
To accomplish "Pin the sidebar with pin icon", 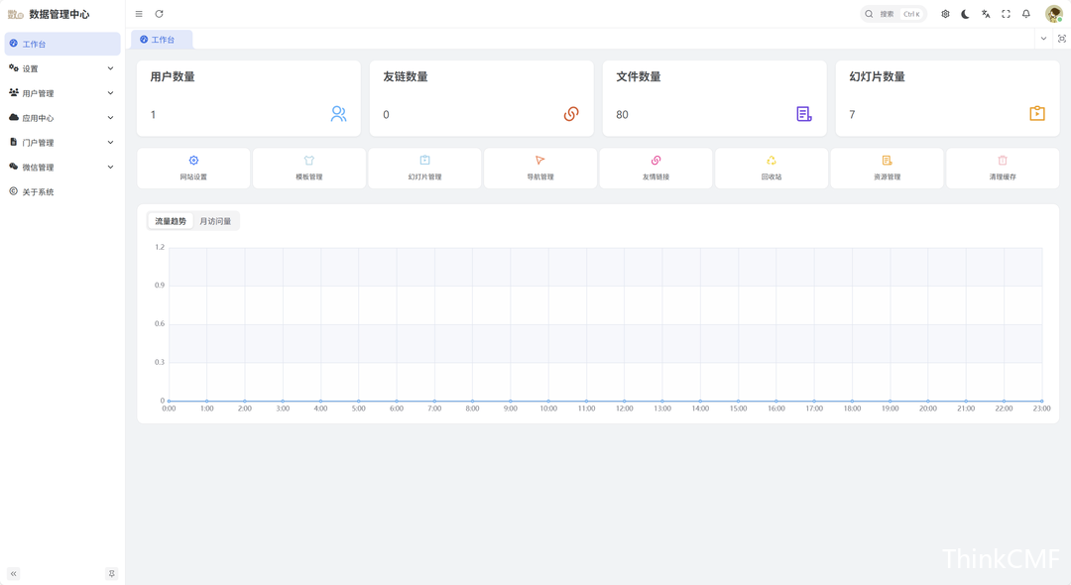I will click(112, 574).
